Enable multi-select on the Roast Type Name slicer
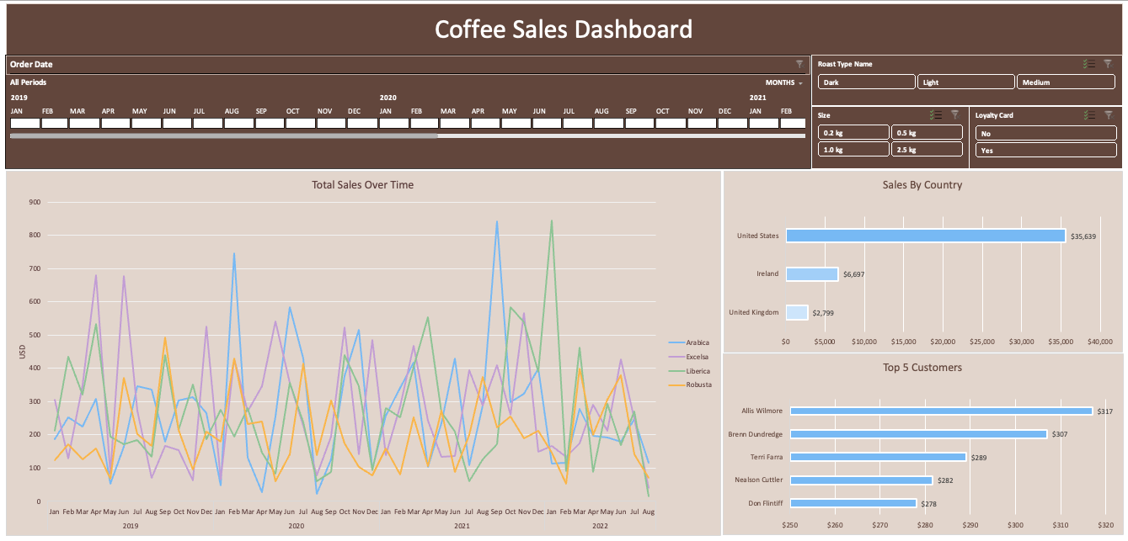This screenshot has width=1128, height=541. 1088,64
